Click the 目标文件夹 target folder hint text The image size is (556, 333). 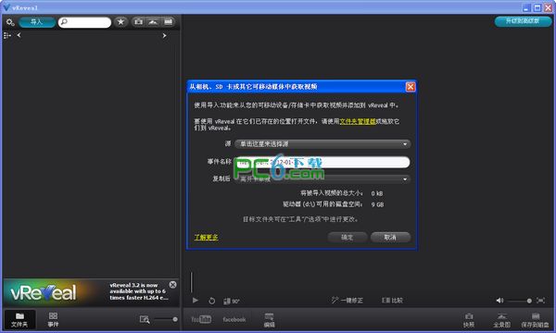click(300, 219)
